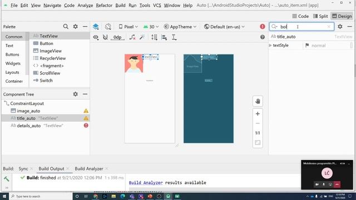Click warning icon beside image_auto
This screenshot has height=200, width=356.
point(86,111)
